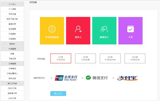Choose the 6个月 ¥140 half-year plan
160x101 pixels.
110,59
